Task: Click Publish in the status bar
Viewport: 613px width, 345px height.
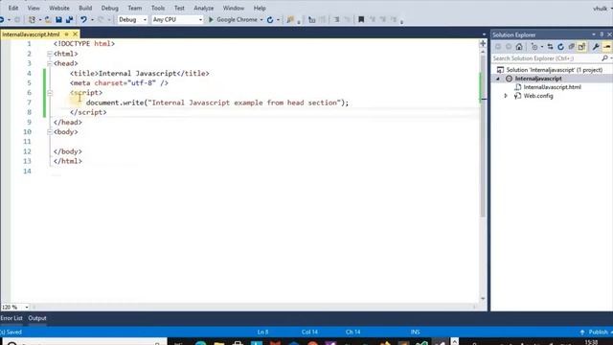Action: 598,333
